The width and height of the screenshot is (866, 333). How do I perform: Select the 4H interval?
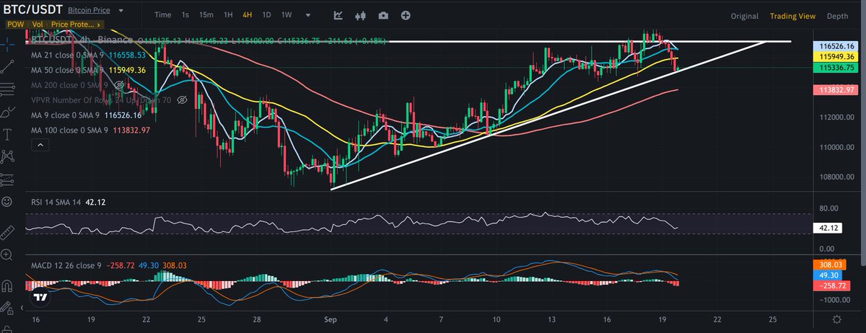pos(248,15)
